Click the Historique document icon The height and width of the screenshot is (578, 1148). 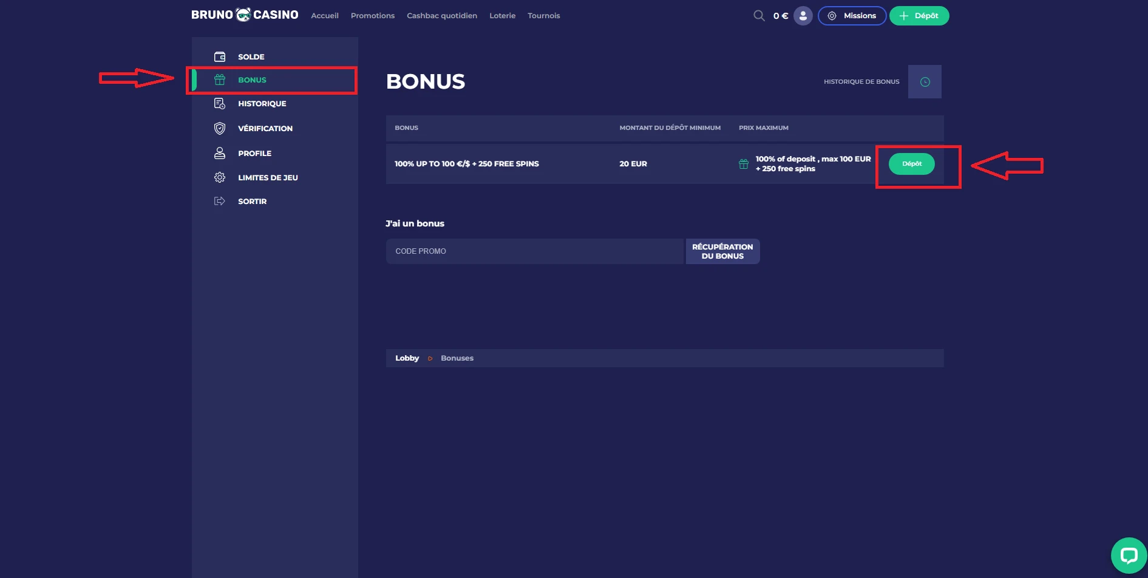coord(220,104)
